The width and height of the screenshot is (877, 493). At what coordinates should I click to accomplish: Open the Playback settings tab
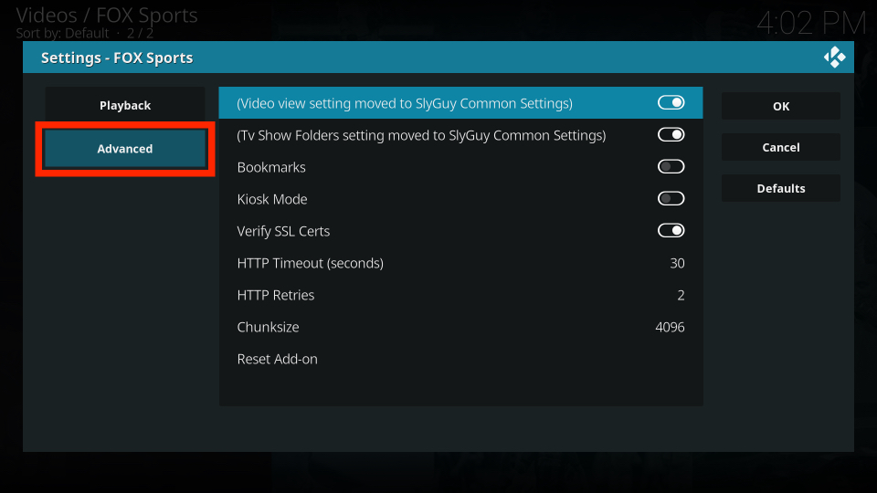(125, 105)
